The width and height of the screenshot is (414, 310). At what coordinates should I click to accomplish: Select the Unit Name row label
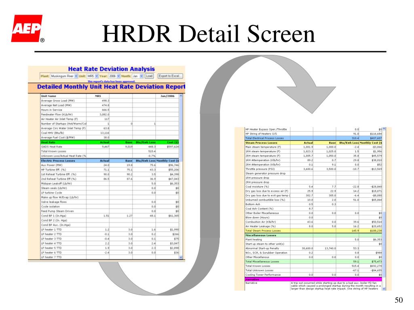(x=49, y=96)
